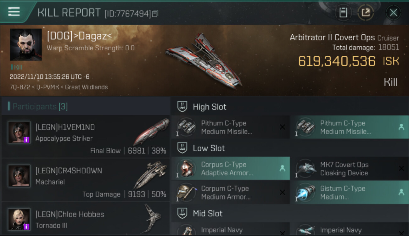This screenshot has height=236, width=409.
Task: Open Corpus C-Type Adaptive Armor item
Action: (x=231, y=168)
